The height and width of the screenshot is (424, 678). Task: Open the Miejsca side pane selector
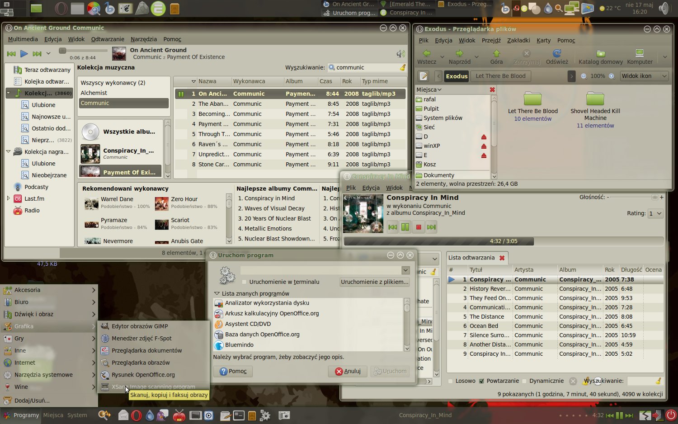click(429, 90)
